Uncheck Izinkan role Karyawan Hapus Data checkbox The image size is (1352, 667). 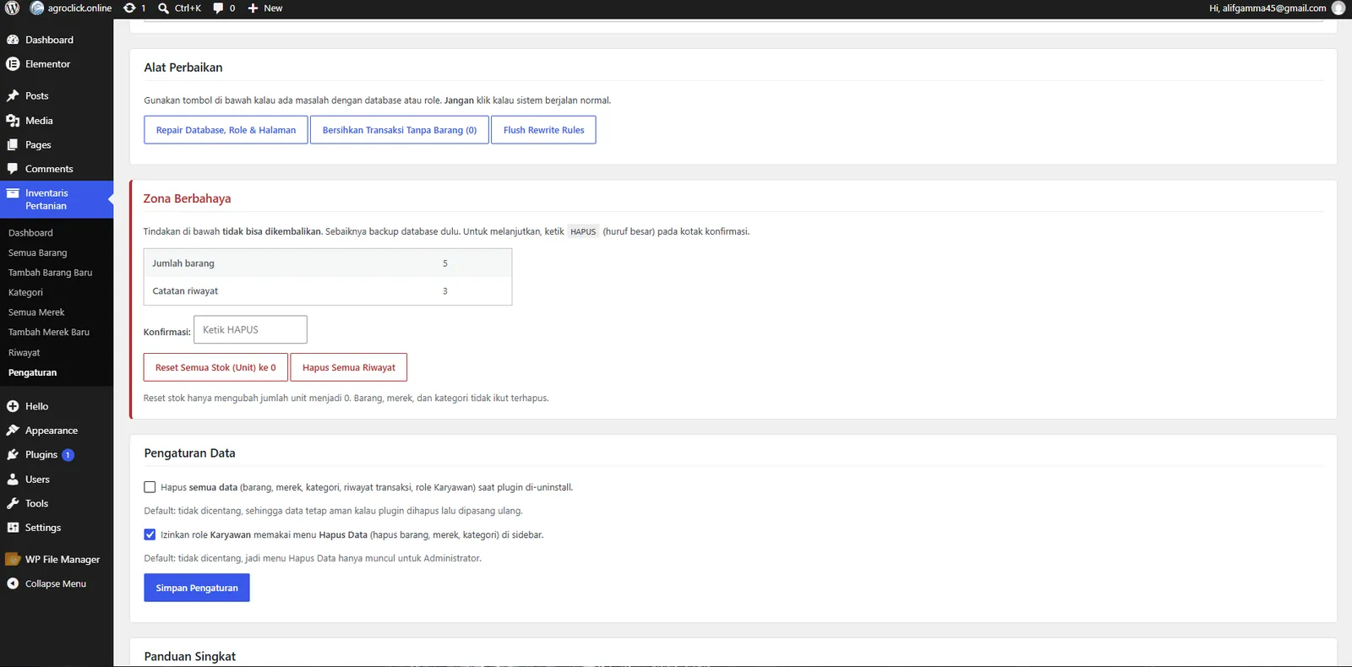(150, 534)
